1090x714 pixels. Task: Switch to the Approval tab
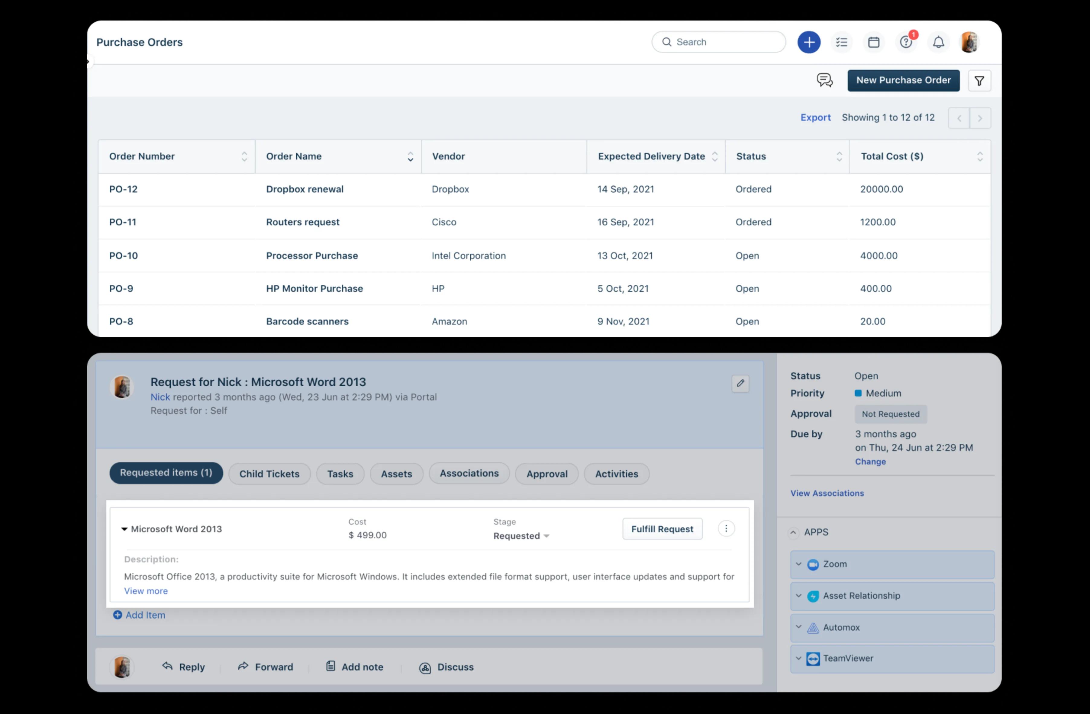click(547, 474)
